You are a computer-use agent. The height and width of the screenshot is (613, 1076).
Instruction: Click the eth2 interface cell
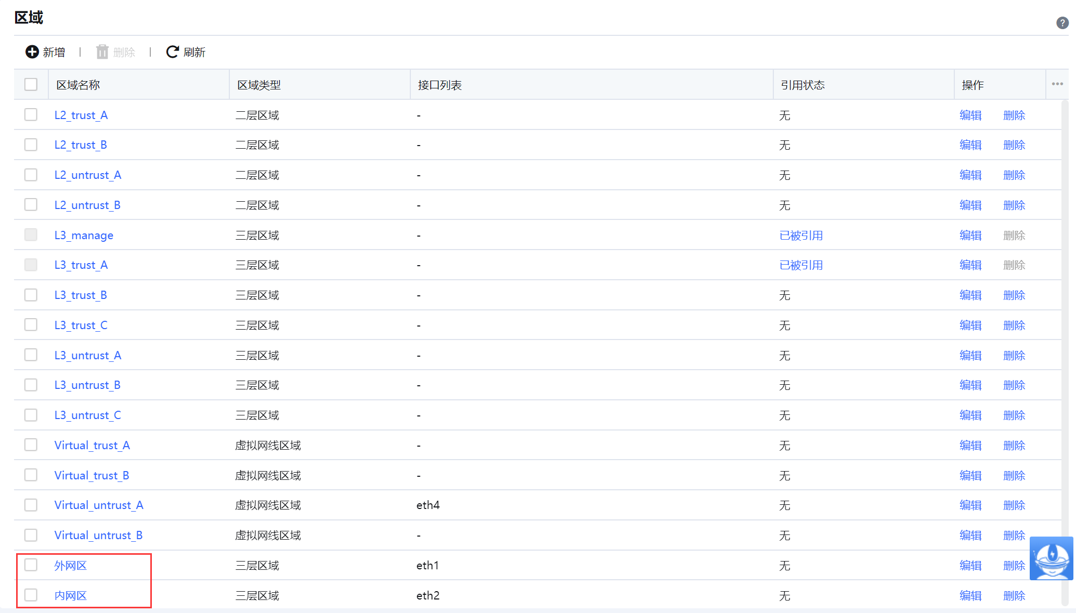(x=428, y=595)
